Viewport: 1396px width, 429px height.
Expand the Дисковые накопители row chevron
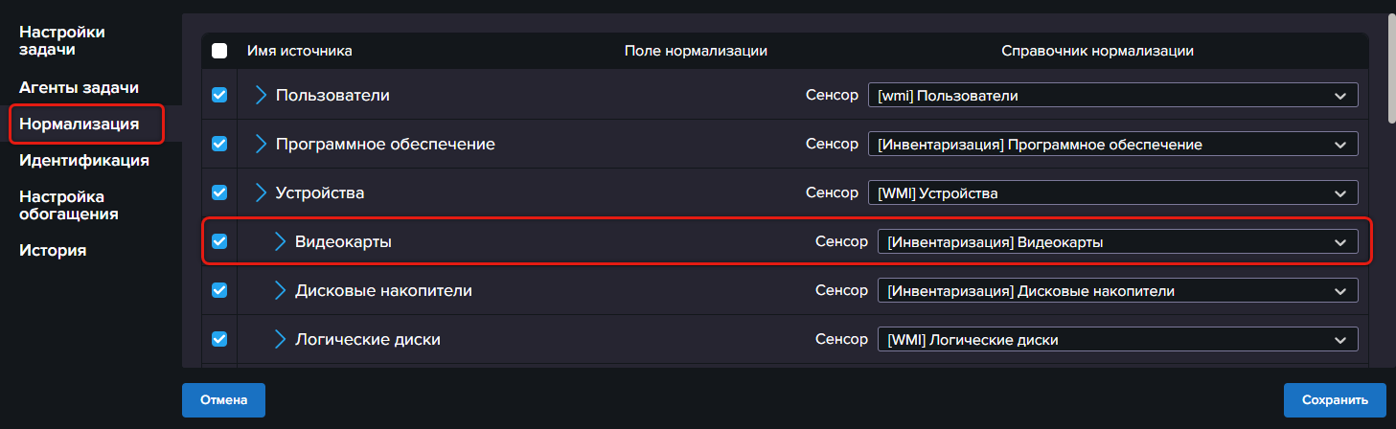click(280, 289)
